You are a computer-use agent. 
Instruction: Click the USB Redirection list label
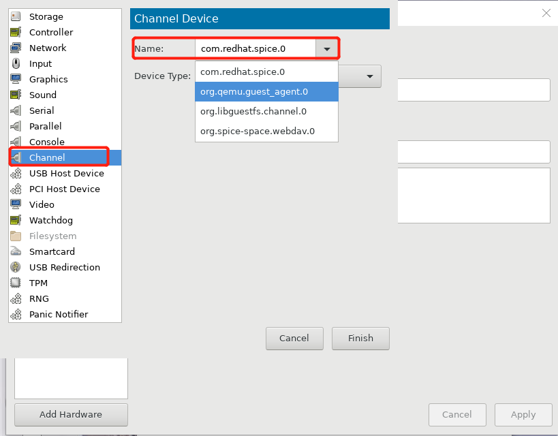[65, 267]
